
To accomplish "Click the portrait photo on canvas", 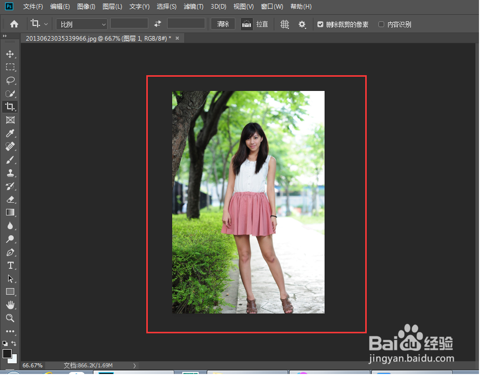I will pos(248,202).
